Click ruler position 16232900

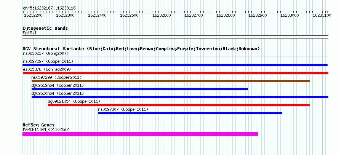coord(258,15)
